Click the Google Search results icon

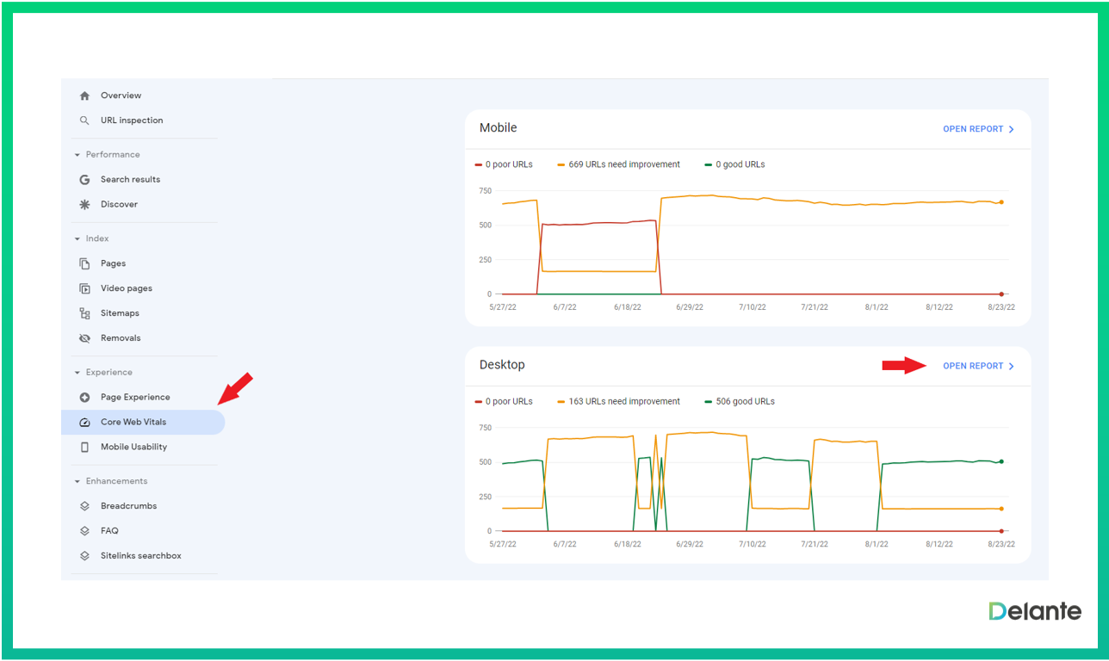[84, 180]
